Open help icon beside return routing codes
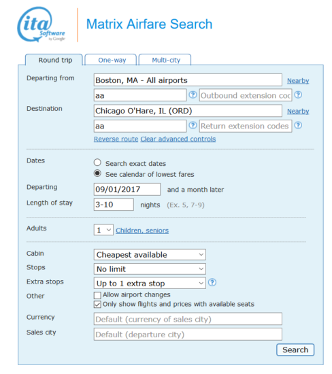Screen dimensions: 332x374 (193, 126)
